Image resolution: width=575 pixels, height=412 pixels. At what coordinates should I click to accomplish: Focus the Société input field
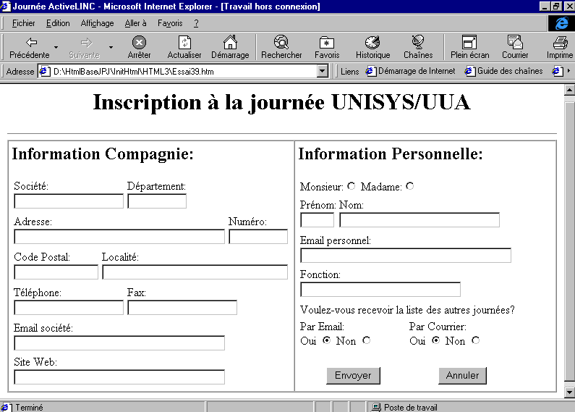point(69,201)
